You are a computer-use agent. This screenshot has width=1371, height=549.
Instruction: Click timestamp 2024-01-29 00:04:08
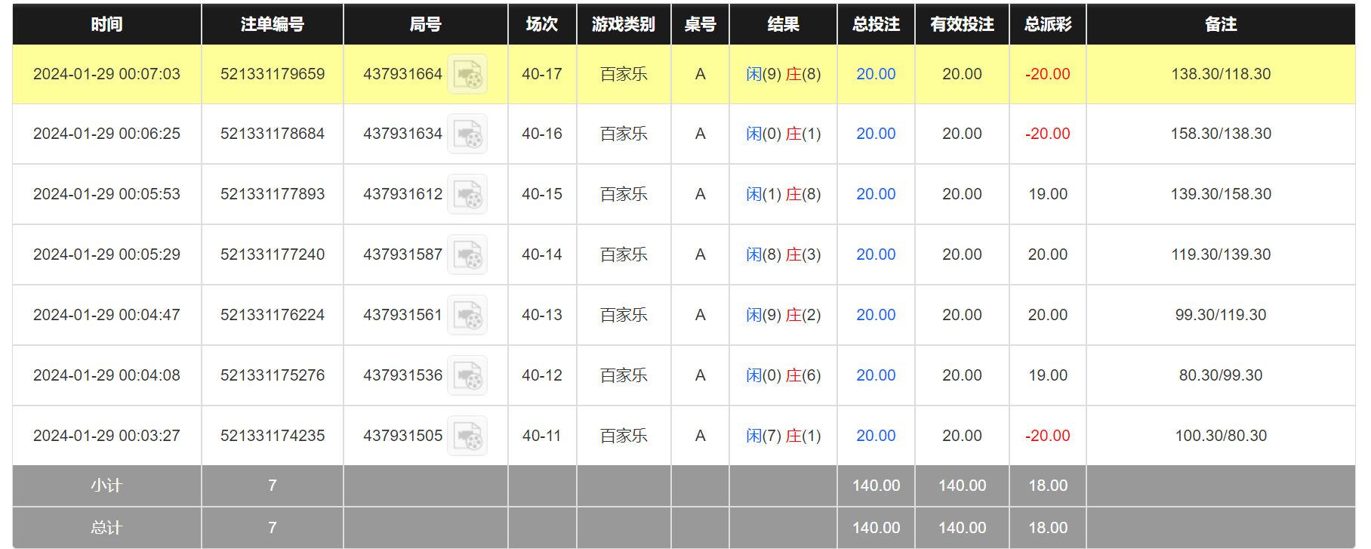pyautogui.click(x=106, y=375)
